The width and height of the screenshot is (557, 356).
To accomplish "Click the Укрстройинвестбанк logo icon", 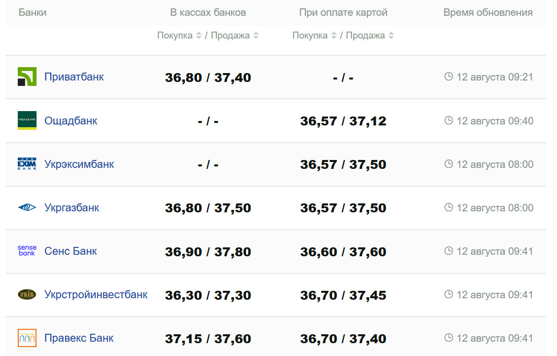I will [x=27, y=295].
